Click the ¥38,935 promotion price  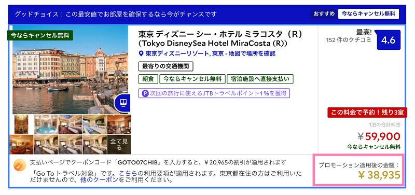pos(379,175)
